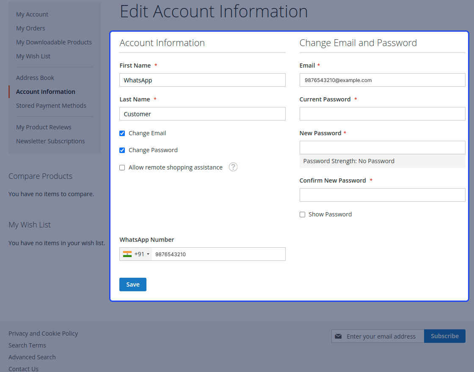Image resolution: width=474 pixels, height=372 pixels.
Task: Open Advanced Search link
Action: tap(32, 357)
